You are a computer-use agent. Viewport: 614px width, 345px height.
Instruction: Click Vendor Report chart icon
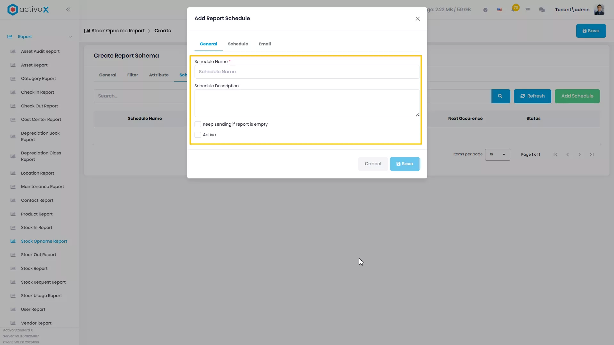(x=13, y=323)
